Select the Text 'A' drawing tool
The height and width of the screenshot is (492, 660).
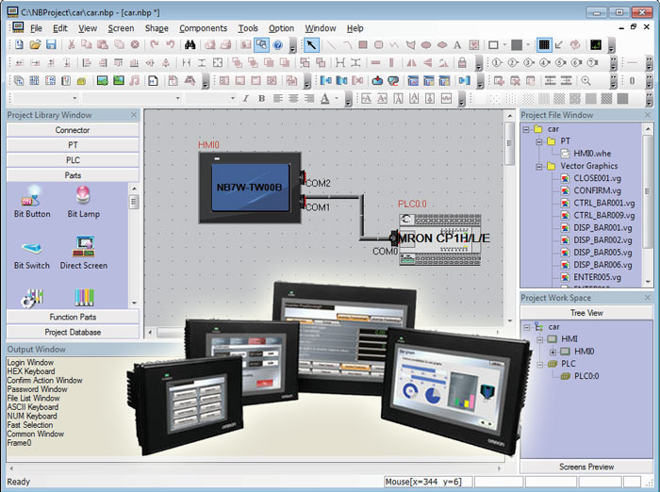click(457, 44)
